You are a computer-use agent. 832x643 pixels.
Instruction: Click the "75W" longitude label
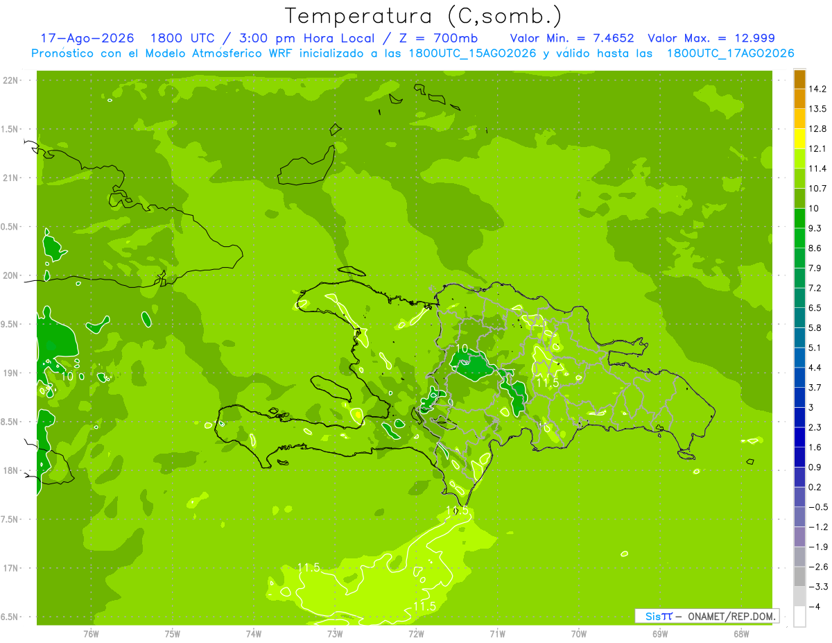(x=173, y=633)
